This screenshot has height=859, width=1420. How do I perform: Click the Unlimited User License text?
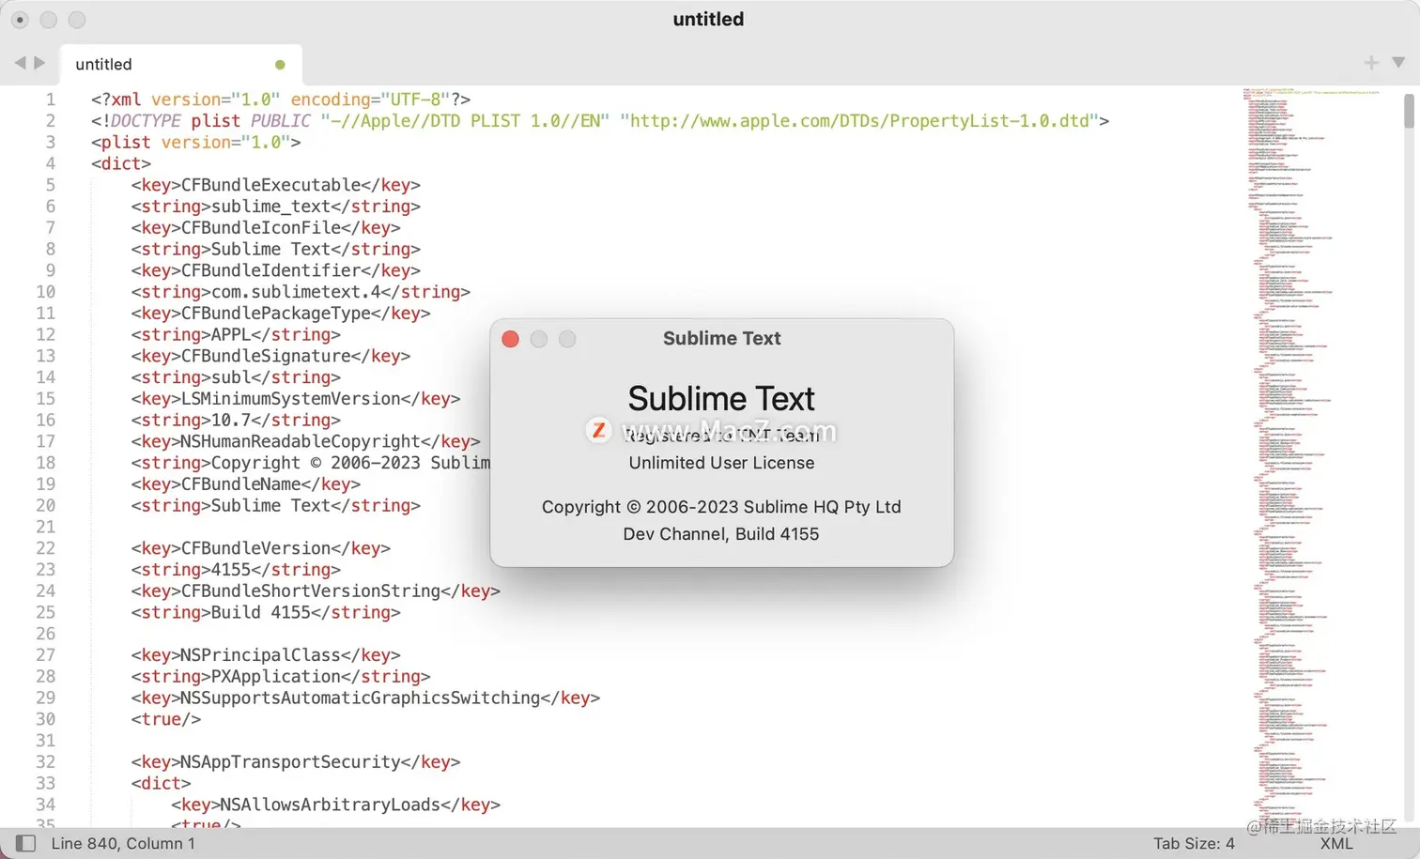(721, 463)
